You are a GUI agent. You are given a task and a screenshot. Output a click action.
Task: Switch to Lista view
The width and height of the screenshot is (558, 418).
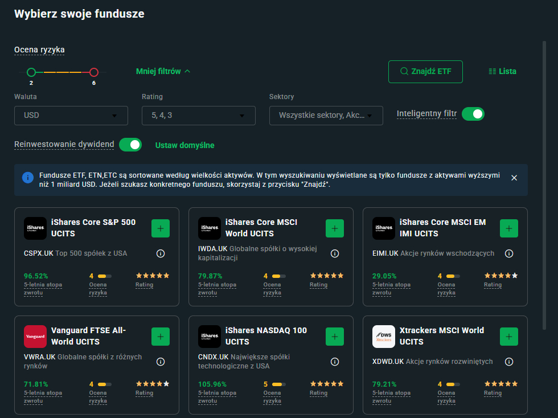pos(502,71)
